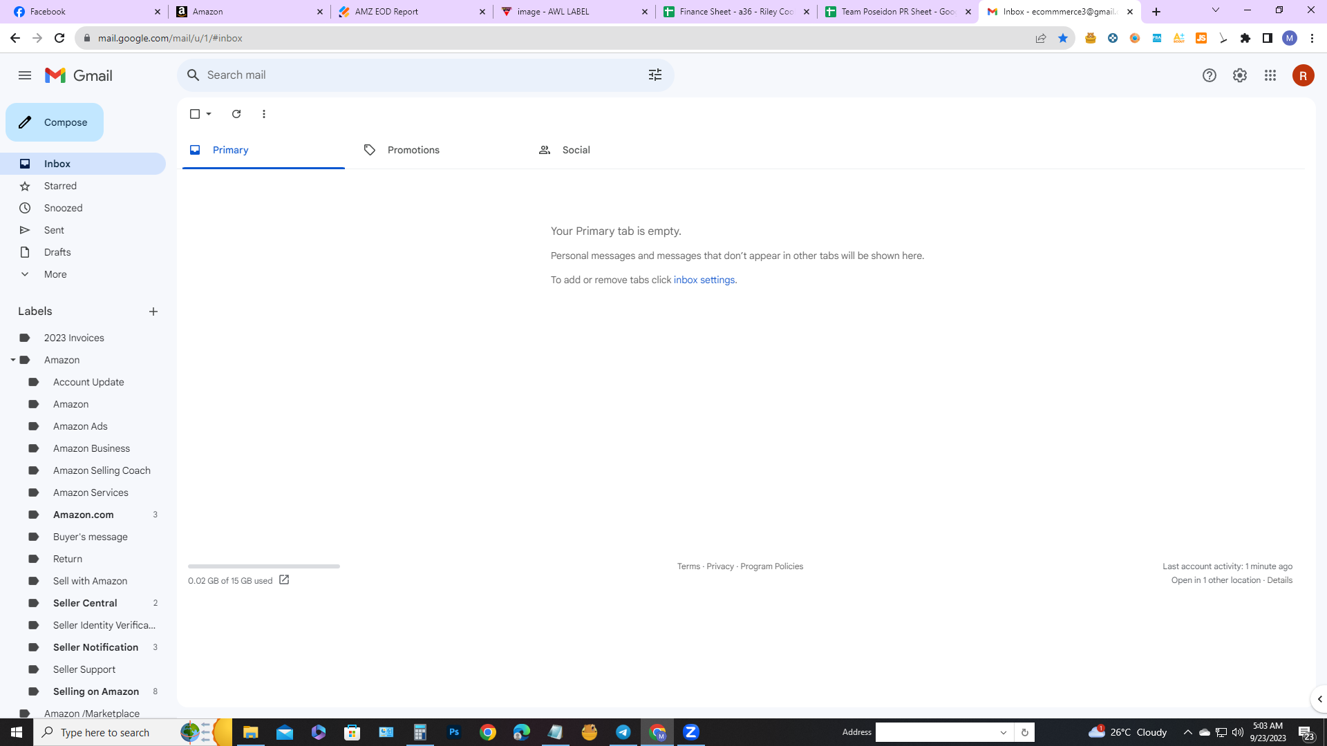1327x746 pixels.
Task: Open Gmail Support help icon
Action: pos(1209,75)
